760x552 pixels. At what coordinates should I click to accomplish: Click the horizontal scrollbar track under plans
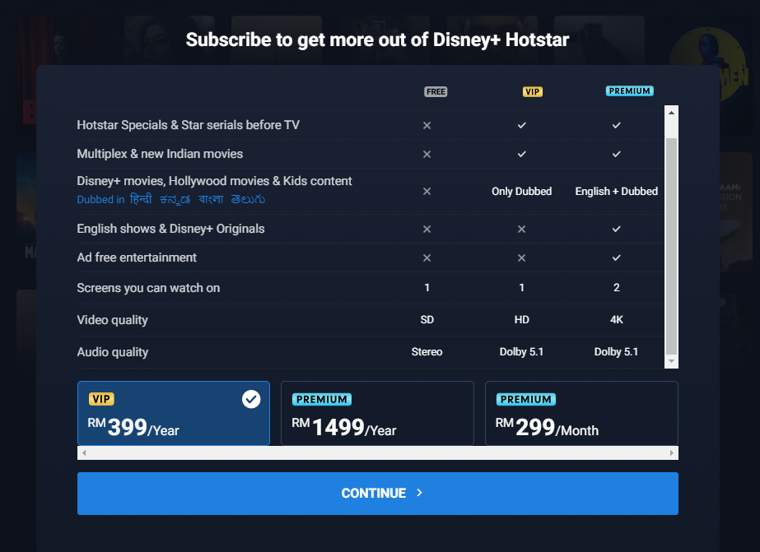tap(377, 453)
